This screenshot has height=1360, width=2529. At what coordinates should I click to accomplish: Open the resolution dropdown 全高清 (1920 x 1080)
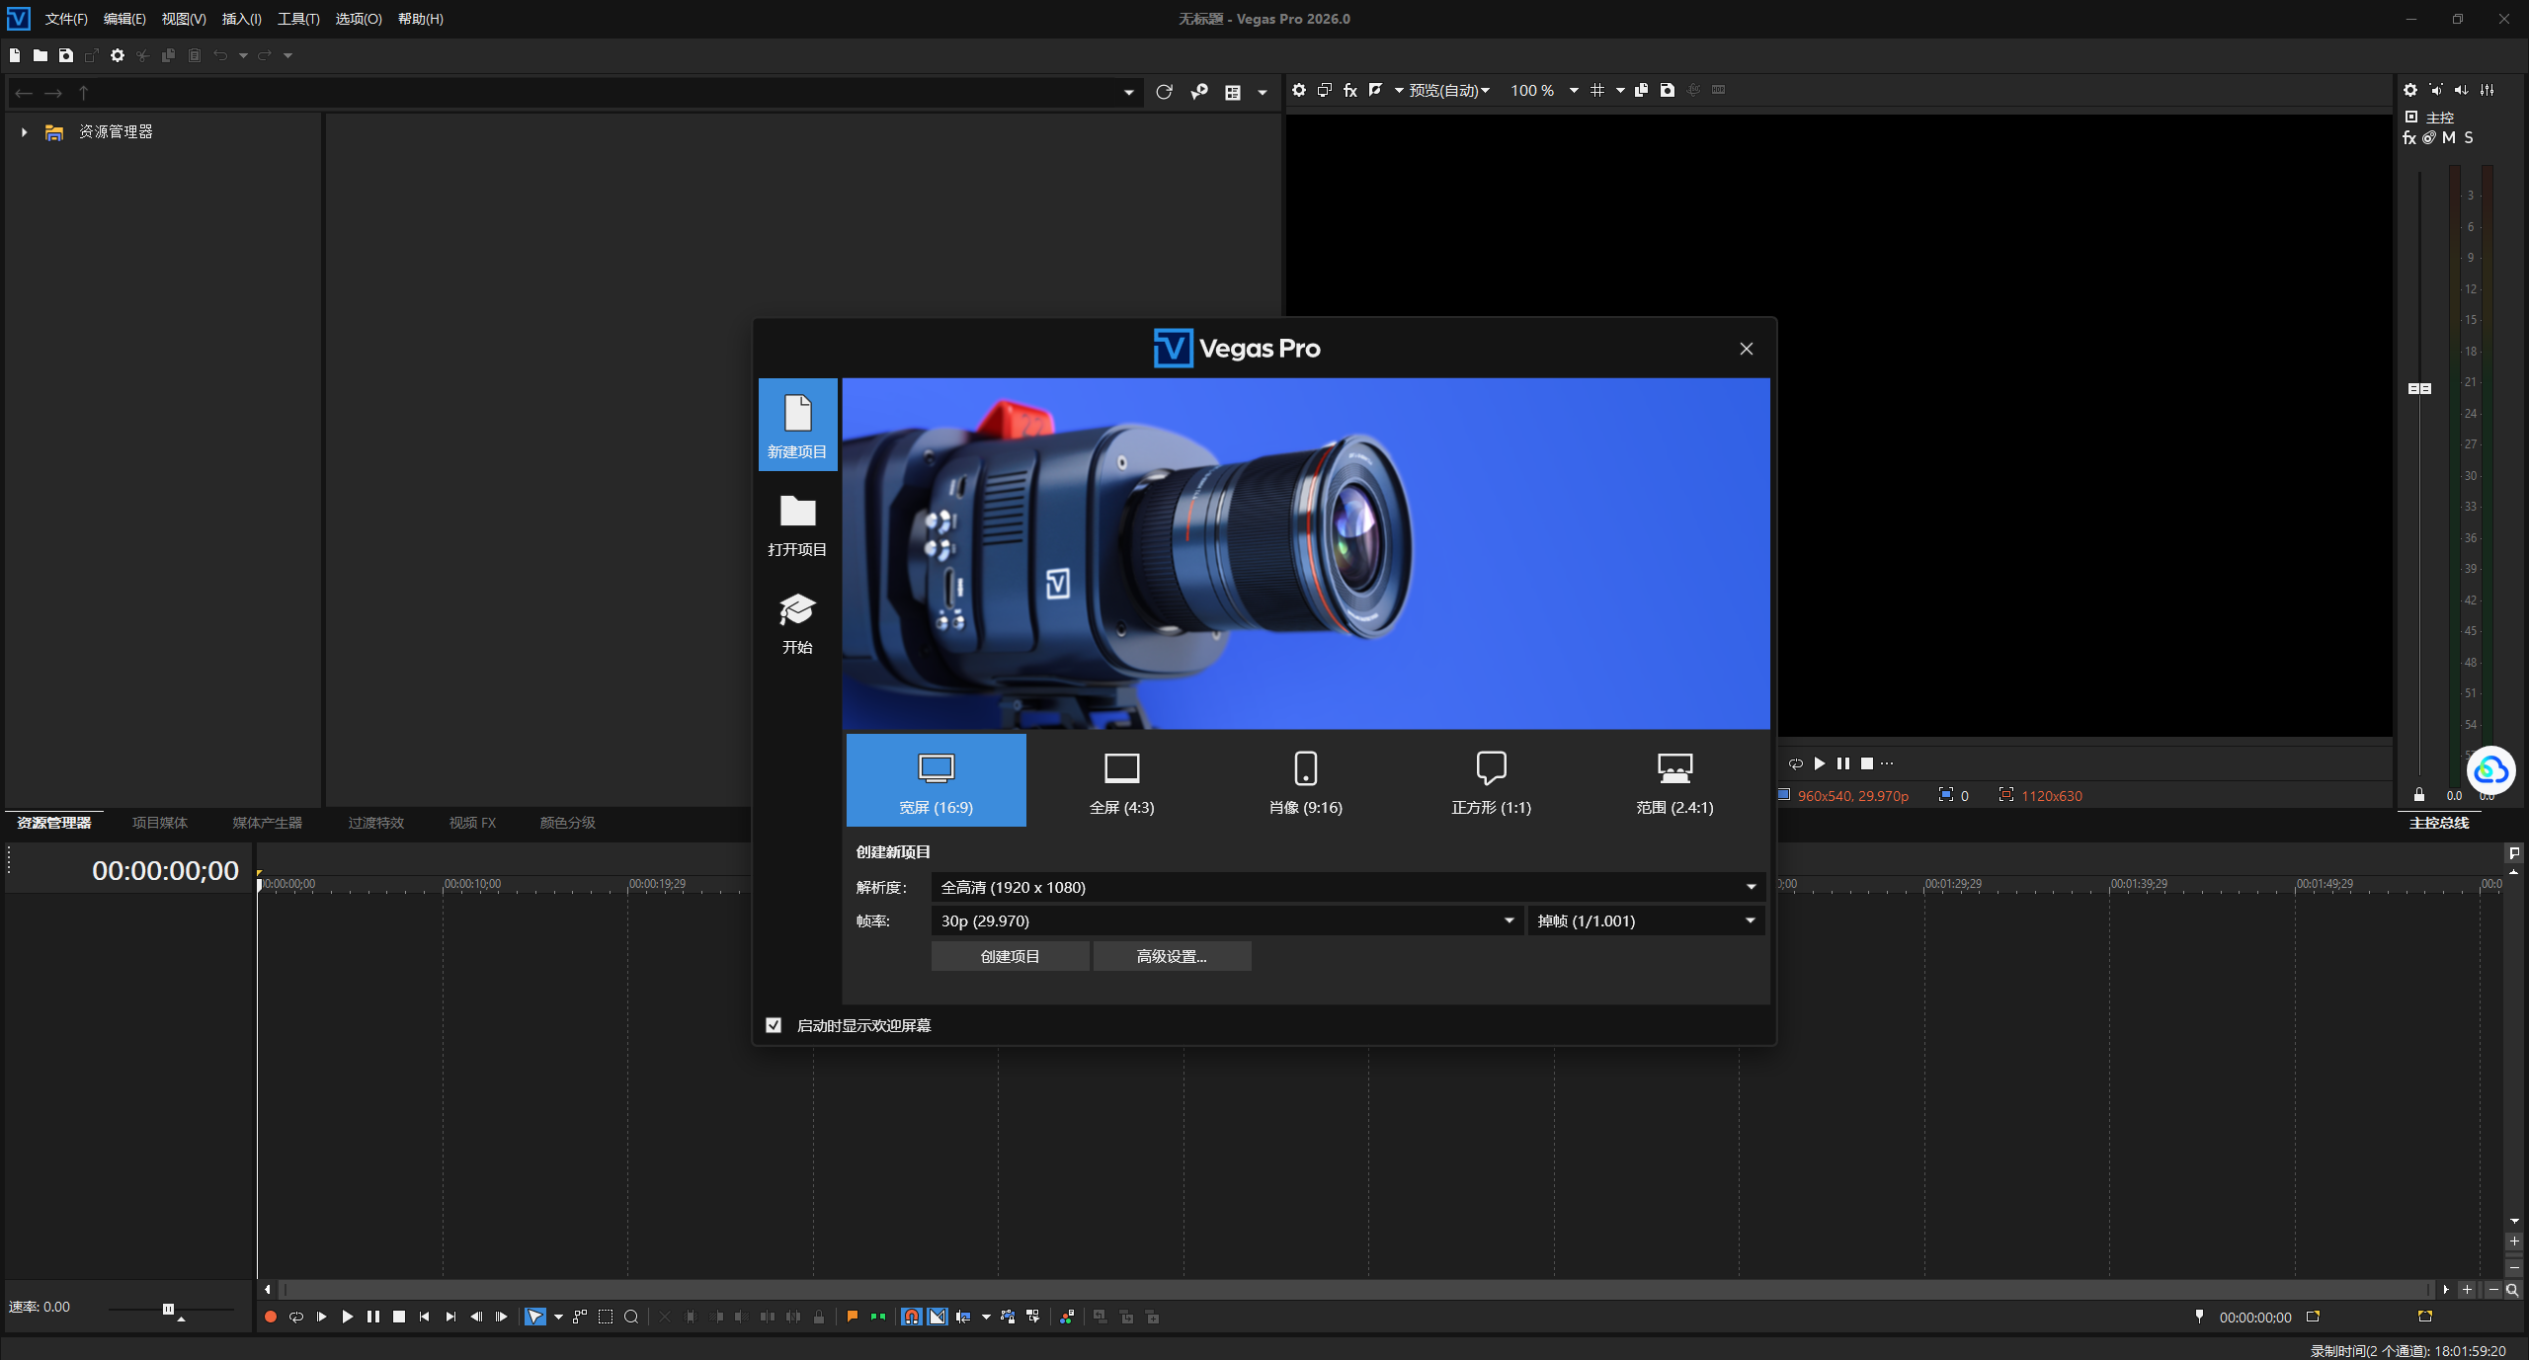(1347, 887)
